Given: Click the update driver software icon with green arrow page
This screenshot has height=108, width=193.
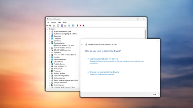Looking at the screenshot, I should [x=69, y=25].
